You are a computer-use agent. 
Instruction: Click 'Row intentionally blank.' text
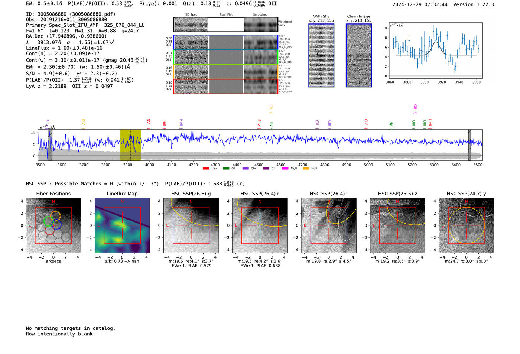point(61,334)
